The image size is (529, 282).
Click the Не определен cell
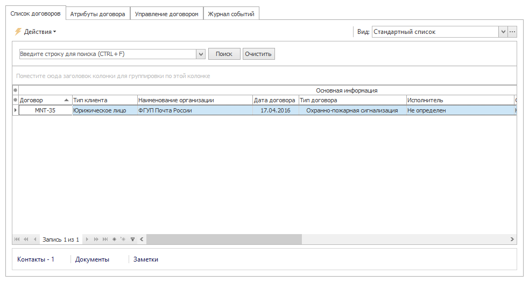point(460,110)
